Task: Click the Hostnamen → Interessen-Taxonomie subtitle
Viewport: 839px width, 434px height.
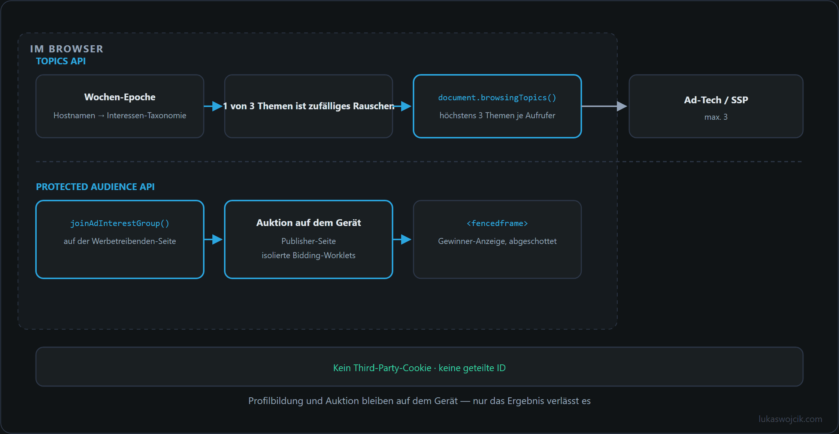Action: [x=120, y=116]
